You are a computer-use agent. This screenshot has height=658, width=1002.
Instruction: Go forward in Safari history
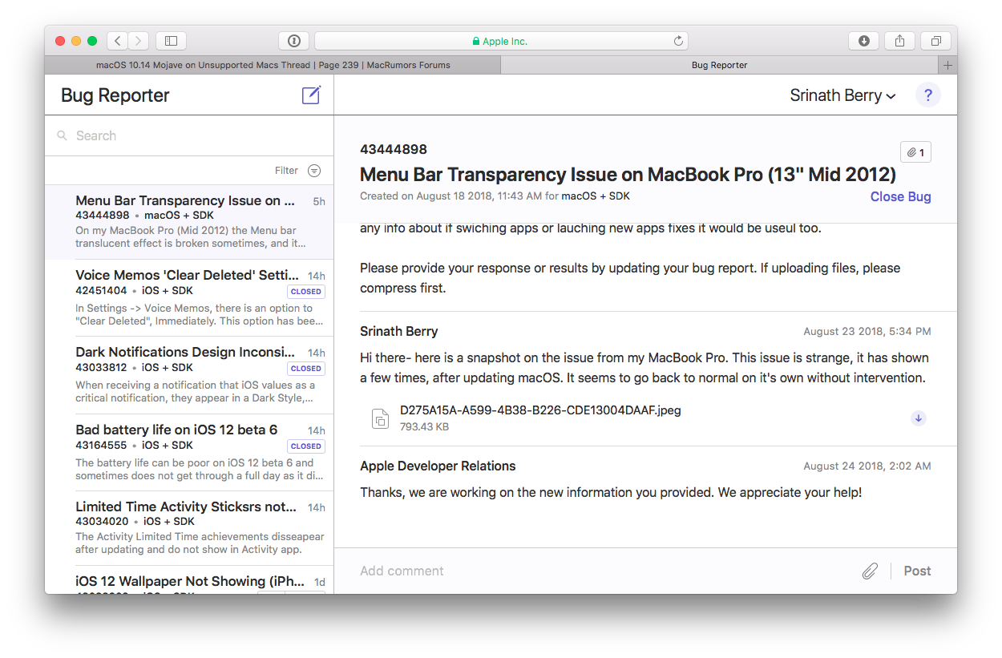pyautogui.click(x=139, y=41)
